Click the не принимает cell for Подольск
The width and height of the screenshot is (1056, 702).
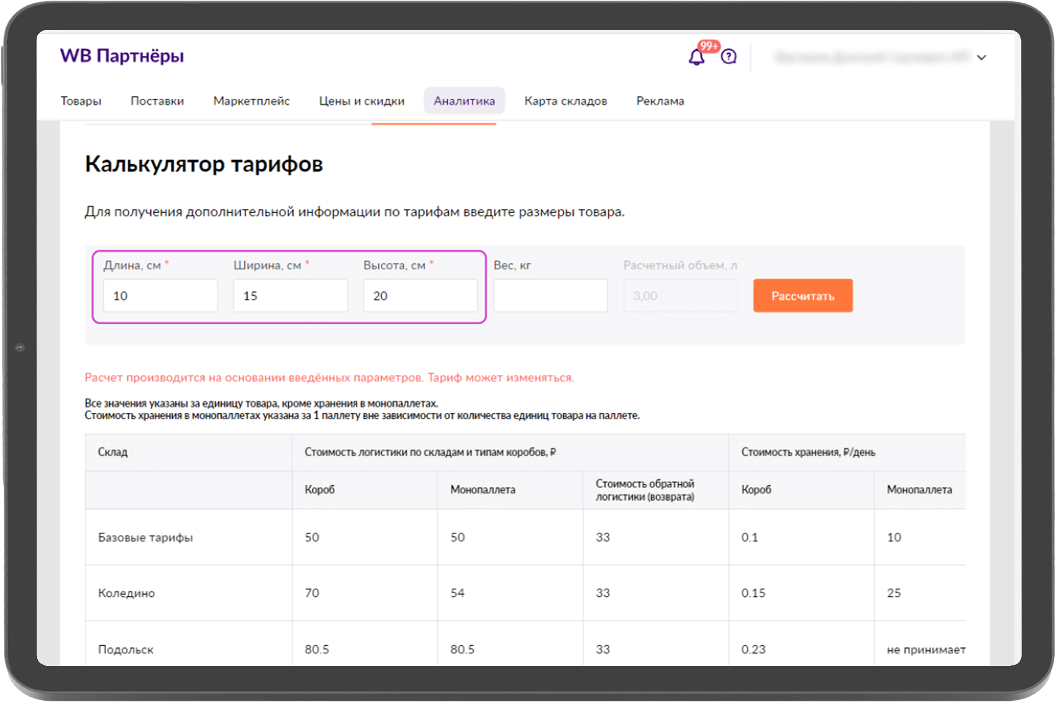[926, 650]
